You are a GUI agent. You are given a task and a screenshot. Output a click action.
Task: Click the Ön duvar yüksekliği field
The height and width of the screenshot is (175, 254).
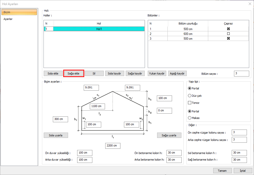(85, 153)
